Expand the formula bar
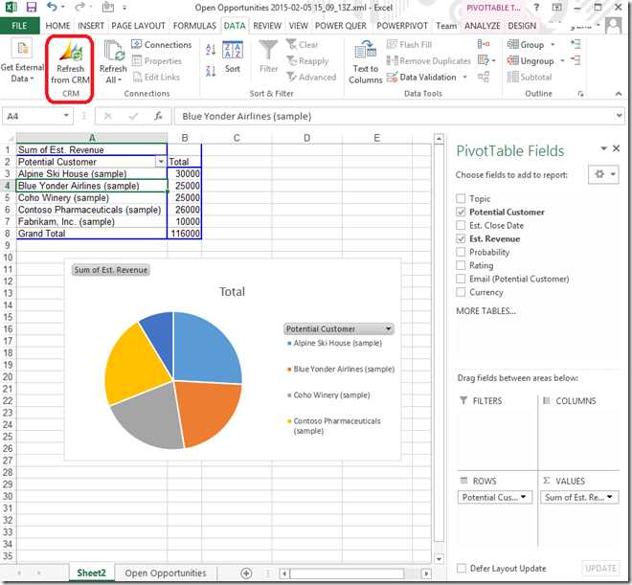This screenshot has height=585, width=632. coord(620,116)
